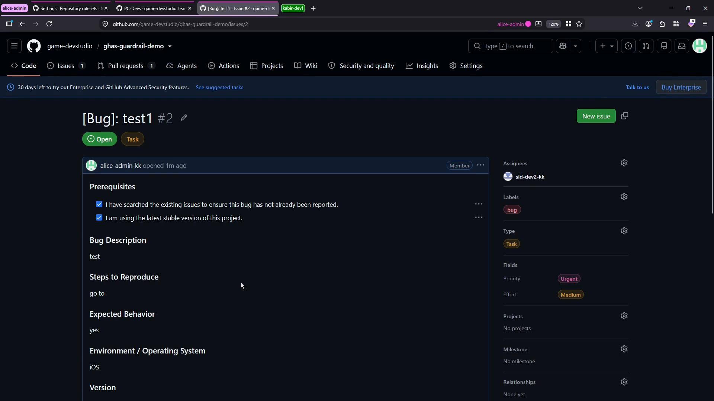Image resolution: width=714 pixels, height=401 pixels.
Task: Open the Security and quality tab
Action: [x=361, y=66]
